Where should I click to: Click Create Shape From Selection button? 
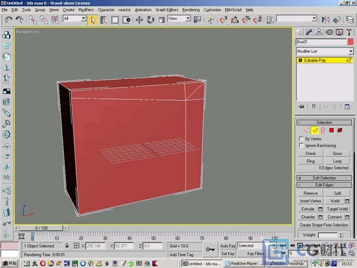pyautogui.click(x=324, y=225)
